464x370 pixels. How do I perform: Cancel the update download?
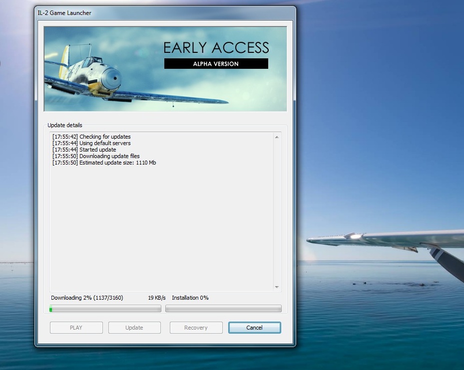[255, 328]
